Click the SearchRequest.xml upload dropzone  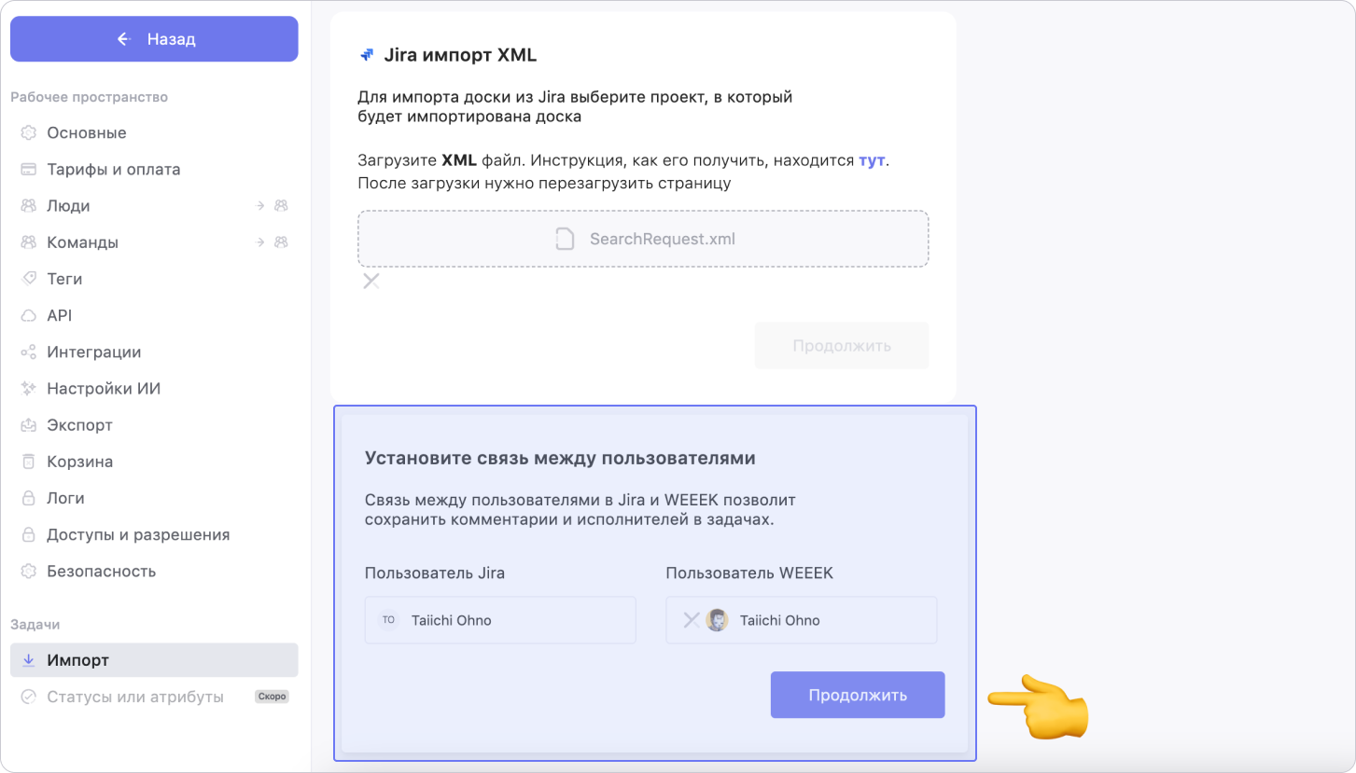tap(643, 239)
